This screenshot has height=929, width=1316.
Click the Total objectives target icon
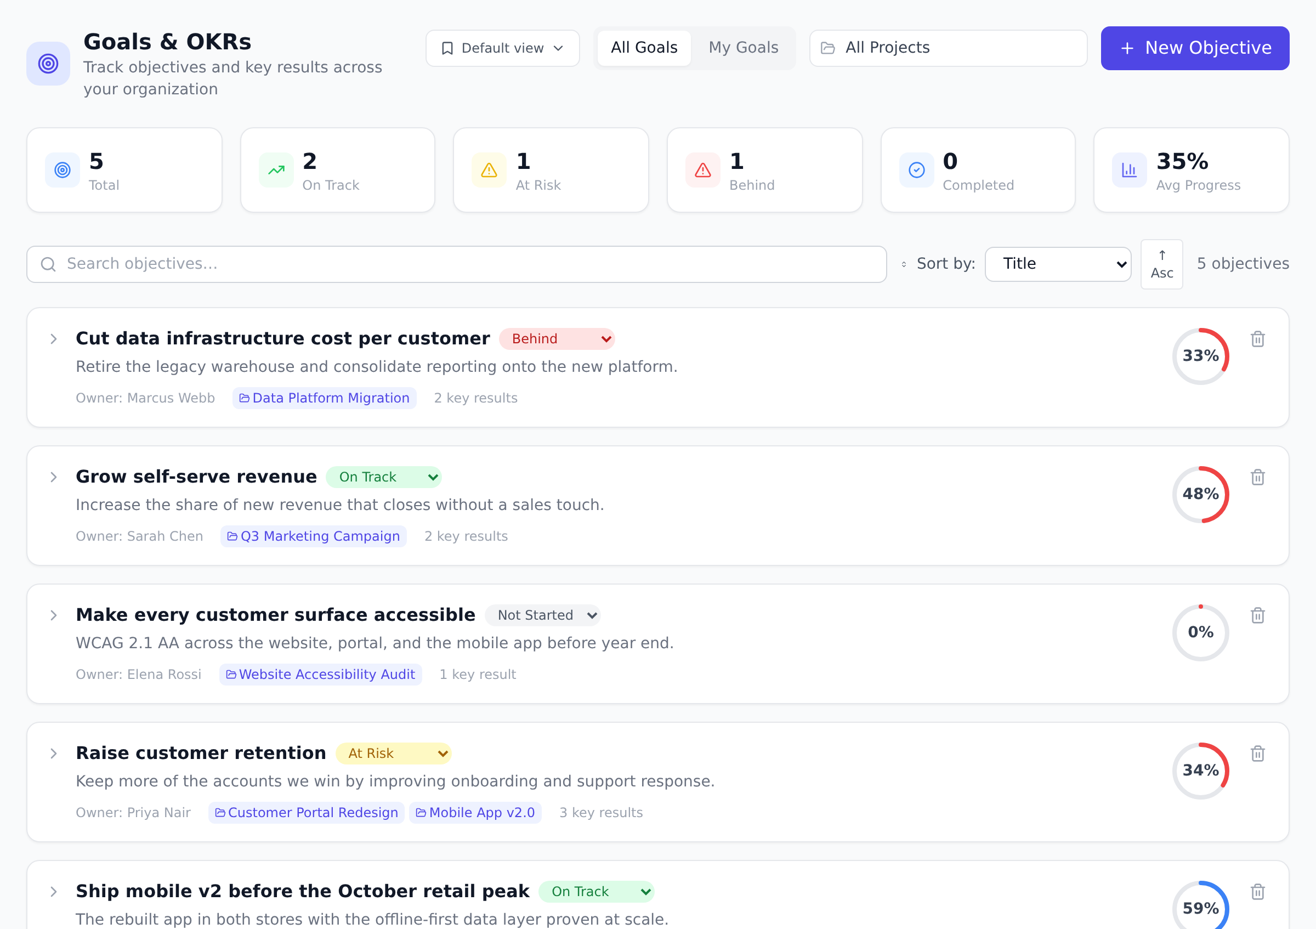(63, 170)
